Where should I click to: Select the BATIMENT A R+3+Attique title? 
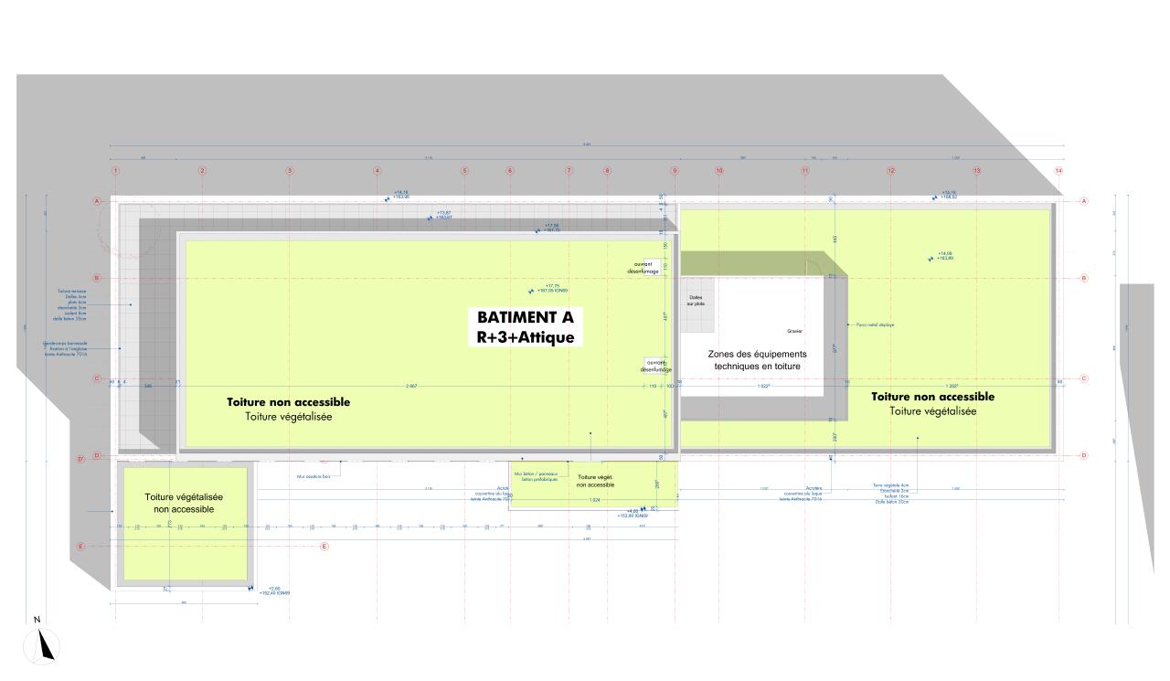526,326
